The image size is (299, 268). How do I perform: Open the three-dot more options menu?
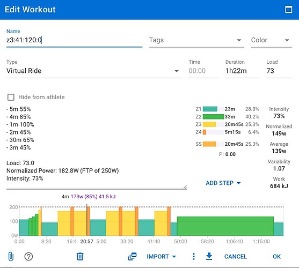[x=194, y=256]
